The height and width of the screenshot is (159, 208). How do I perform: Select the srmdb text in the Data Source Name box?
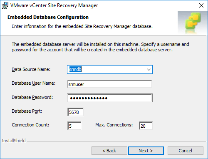click(x=75, y=69)
